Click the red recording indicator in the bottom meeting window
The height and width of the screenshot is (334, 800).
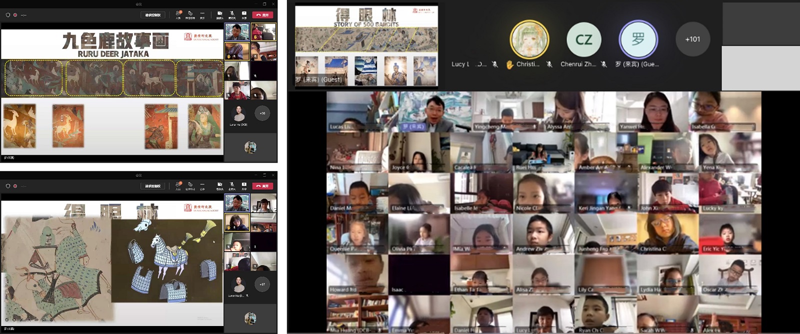tap(15, 186)
